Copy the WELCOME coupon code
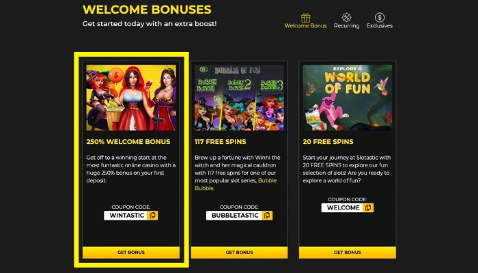The width and height of the screenshot is (478, 273). click(368, 207)
